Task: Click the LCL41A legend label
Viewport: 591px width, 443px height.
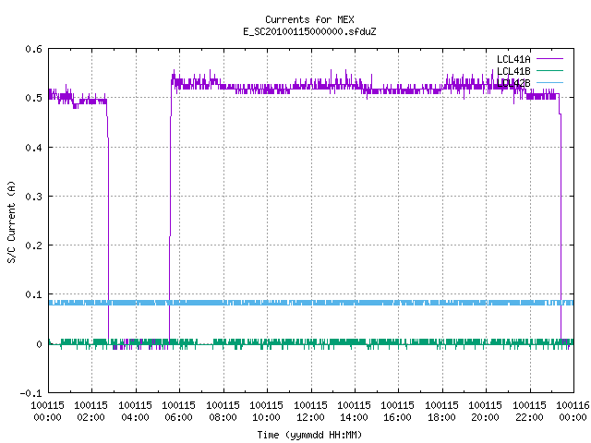Action: pos(513,59)
